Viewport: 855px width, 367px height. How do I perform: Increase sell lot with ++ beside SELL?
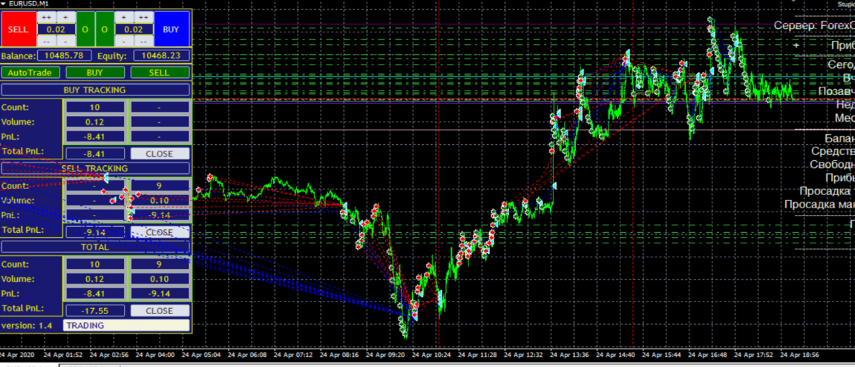point(46,17)
